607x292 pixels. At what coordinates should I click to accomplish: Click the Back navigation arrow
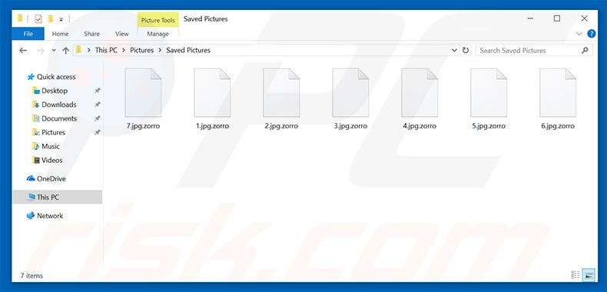coord(23,51)
